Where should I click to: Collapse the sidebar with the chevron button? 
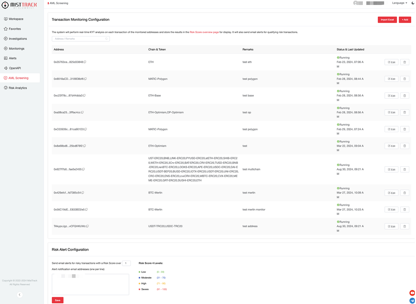tap(20, 295)
